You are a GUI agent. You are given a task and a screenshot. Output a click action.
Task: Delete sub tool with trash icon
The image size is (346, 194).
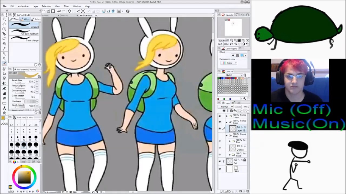(39, 65)
